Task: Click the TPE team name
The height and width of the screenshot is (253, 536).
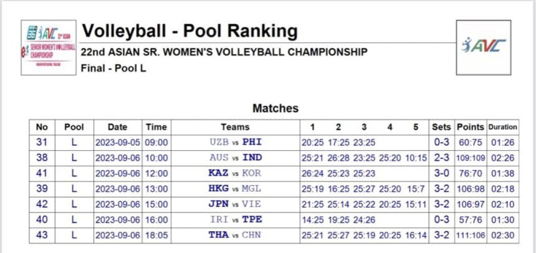Action: (252, 219)
